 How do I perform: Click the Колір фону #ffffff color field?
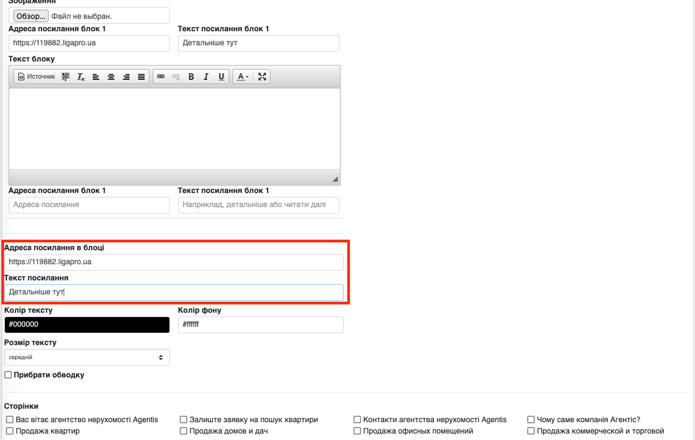tap(261, 325)
